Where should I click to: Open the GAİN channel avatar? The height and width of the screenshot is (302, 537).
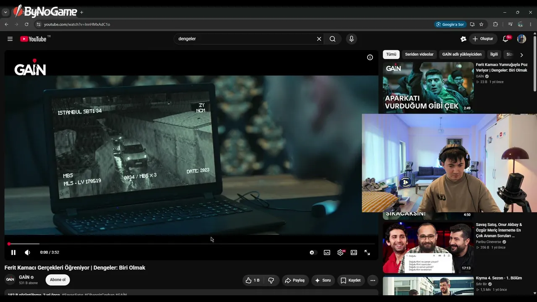point(10,280)
